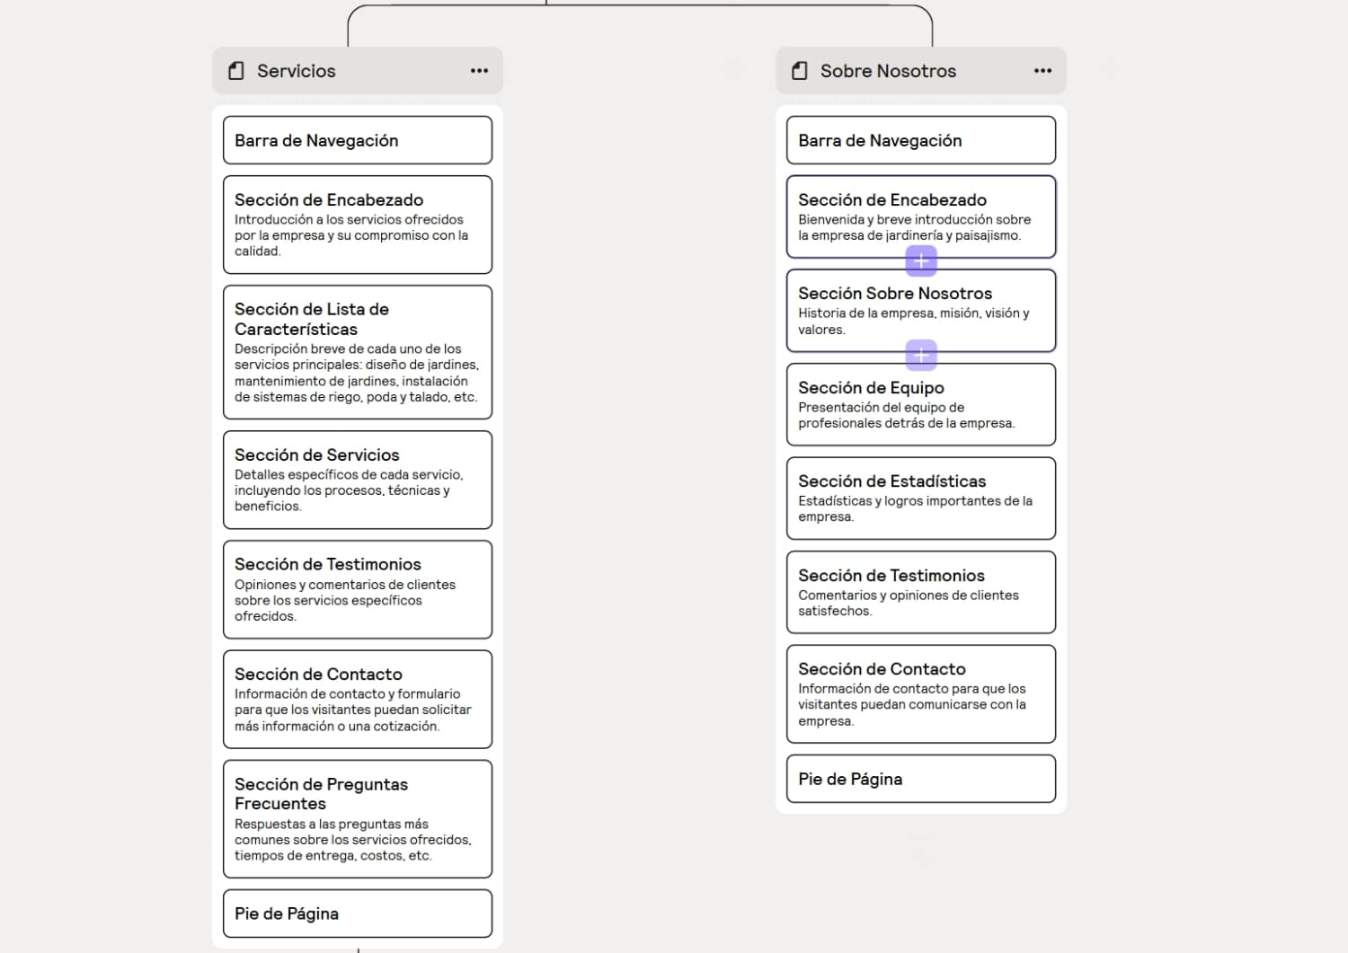The height and width of the screenshot is (953, 1348).
Task: Click the page icon next to Servicios
Action: click(x=236, y=71)
